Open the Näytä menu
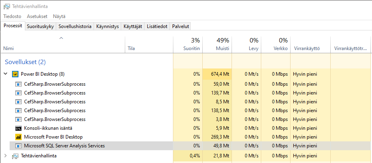Screen dimensions: 372x163 [x=59, y=16]
